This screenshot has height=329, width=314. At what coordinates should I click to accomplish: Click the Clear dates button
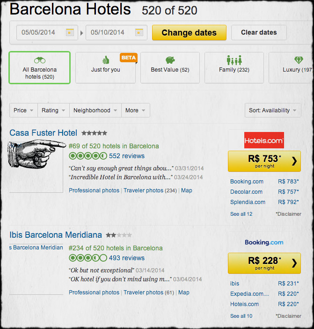(259, 32)
